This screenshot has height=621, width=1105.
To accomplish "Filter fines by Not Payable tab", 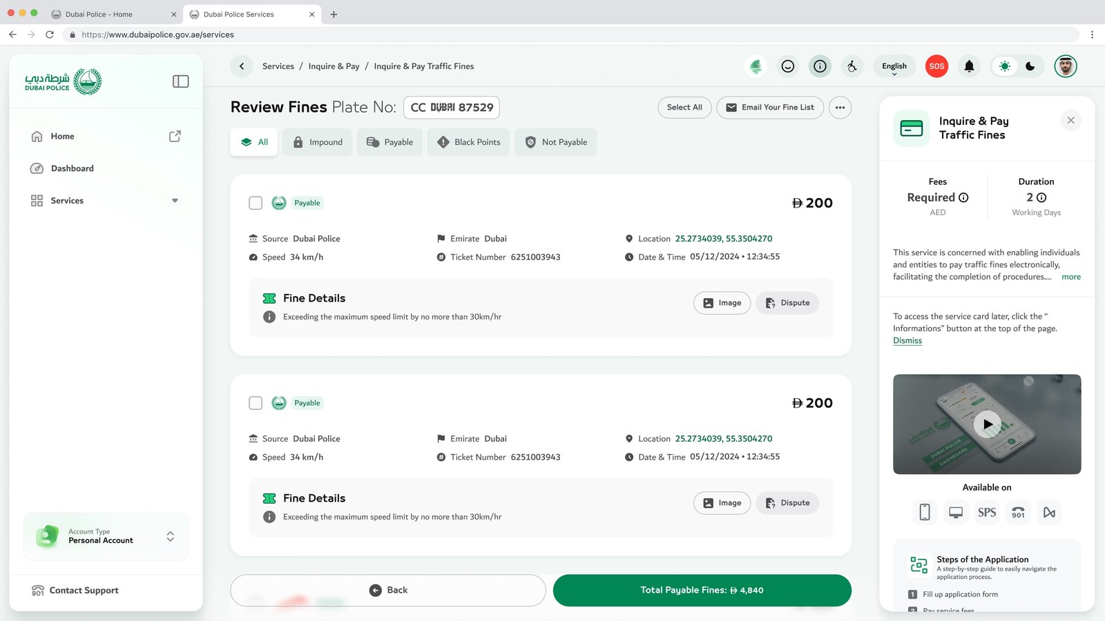I will 556,142.
